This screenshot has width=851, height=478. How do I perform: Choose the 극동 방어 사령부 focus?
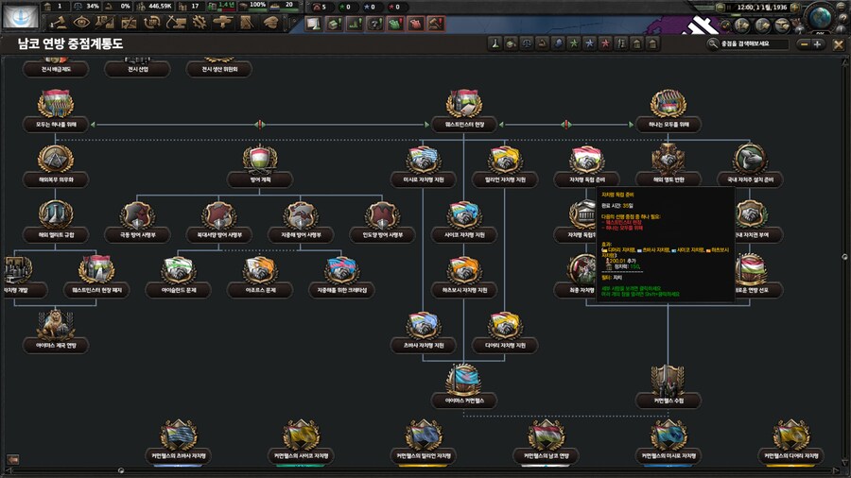[136, 215]
